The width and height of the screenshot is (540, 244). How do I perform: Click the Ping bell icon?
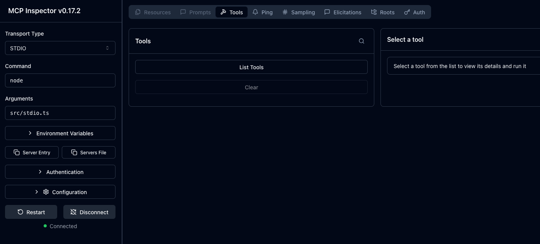[x=255, y=12]
